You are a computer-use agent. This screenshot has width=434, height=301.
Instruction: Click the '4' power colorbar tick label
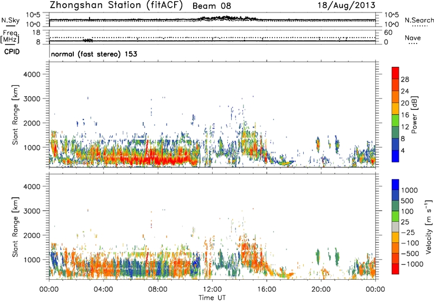(x=403, y=151)
